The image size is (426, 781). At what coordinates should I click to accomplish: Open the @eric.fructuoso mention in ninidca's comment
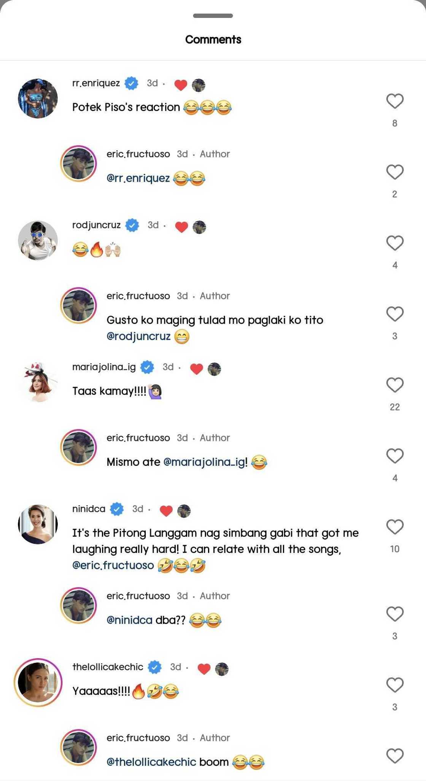click(115, 565)
